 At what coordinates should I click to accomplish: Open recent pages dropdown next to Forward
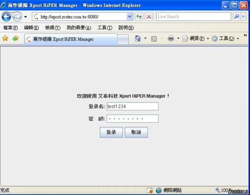click(x=25, y=17)
